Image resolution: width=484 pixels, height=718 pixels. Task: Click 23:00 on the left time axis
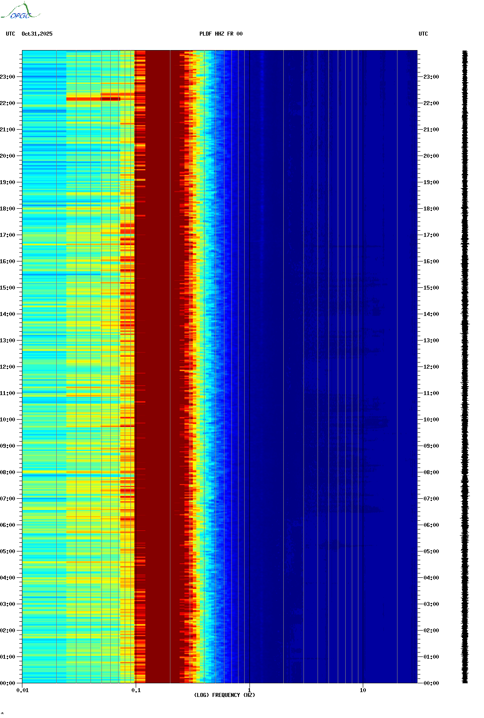click(7, 77)
